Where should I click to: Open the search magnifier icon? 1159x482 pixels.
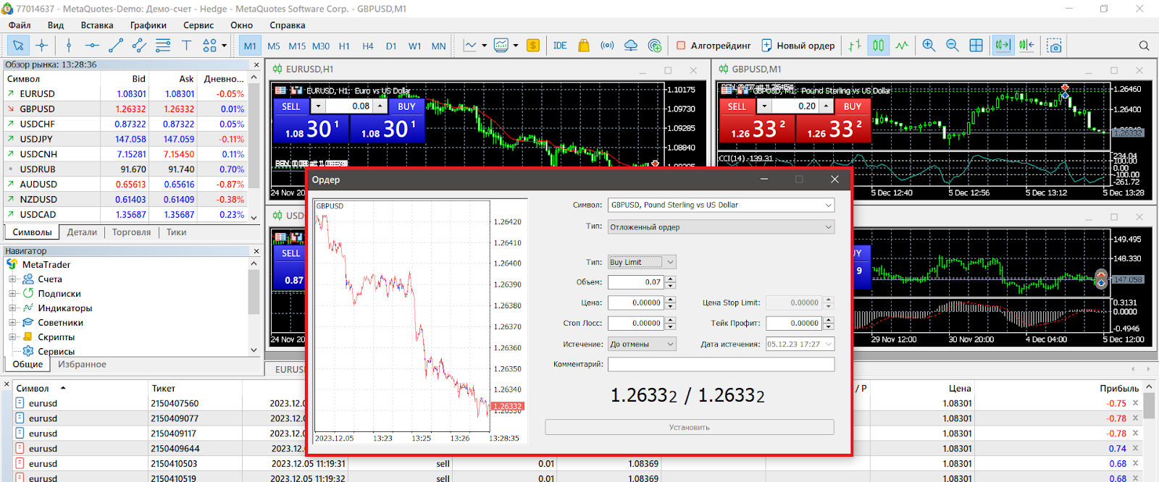click(1144, 46)
